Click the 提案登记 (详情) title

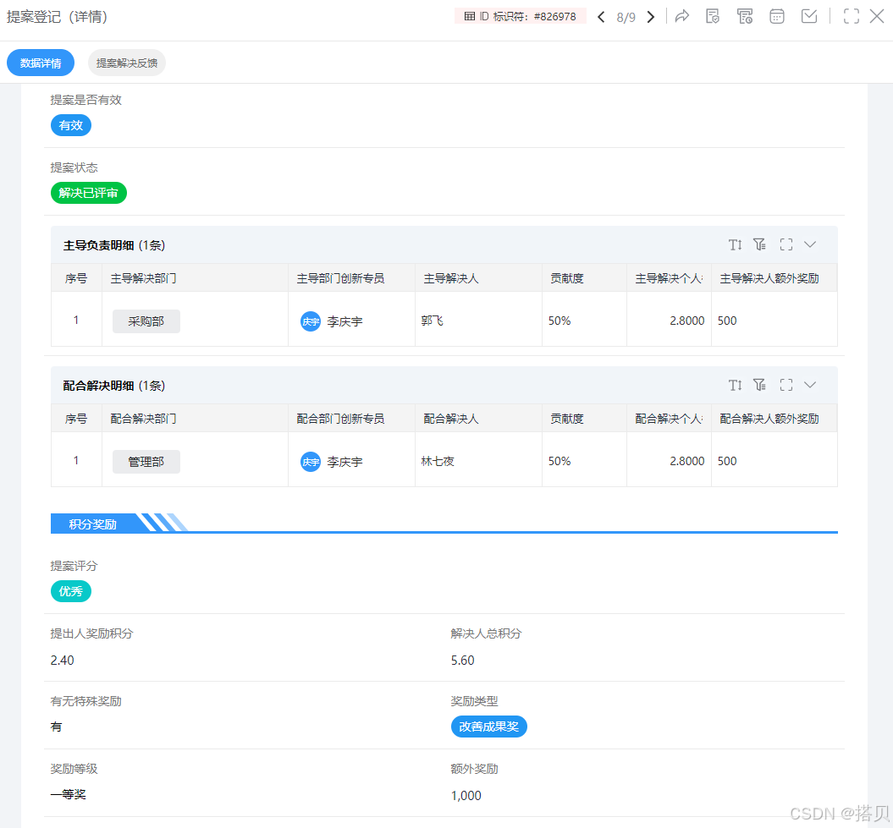57,17
